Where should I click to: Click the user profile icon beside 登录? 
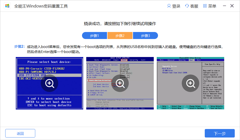point(169,6)
